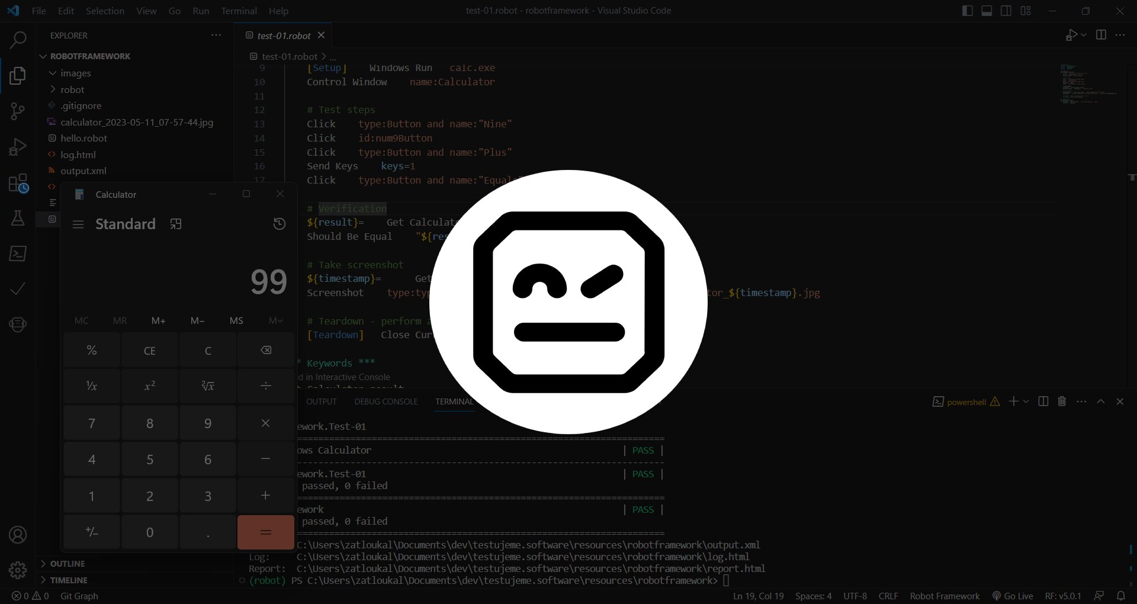Expand the OUTLINE section
The width and height of the screenshot is (1137, 604).
point(68,564)
